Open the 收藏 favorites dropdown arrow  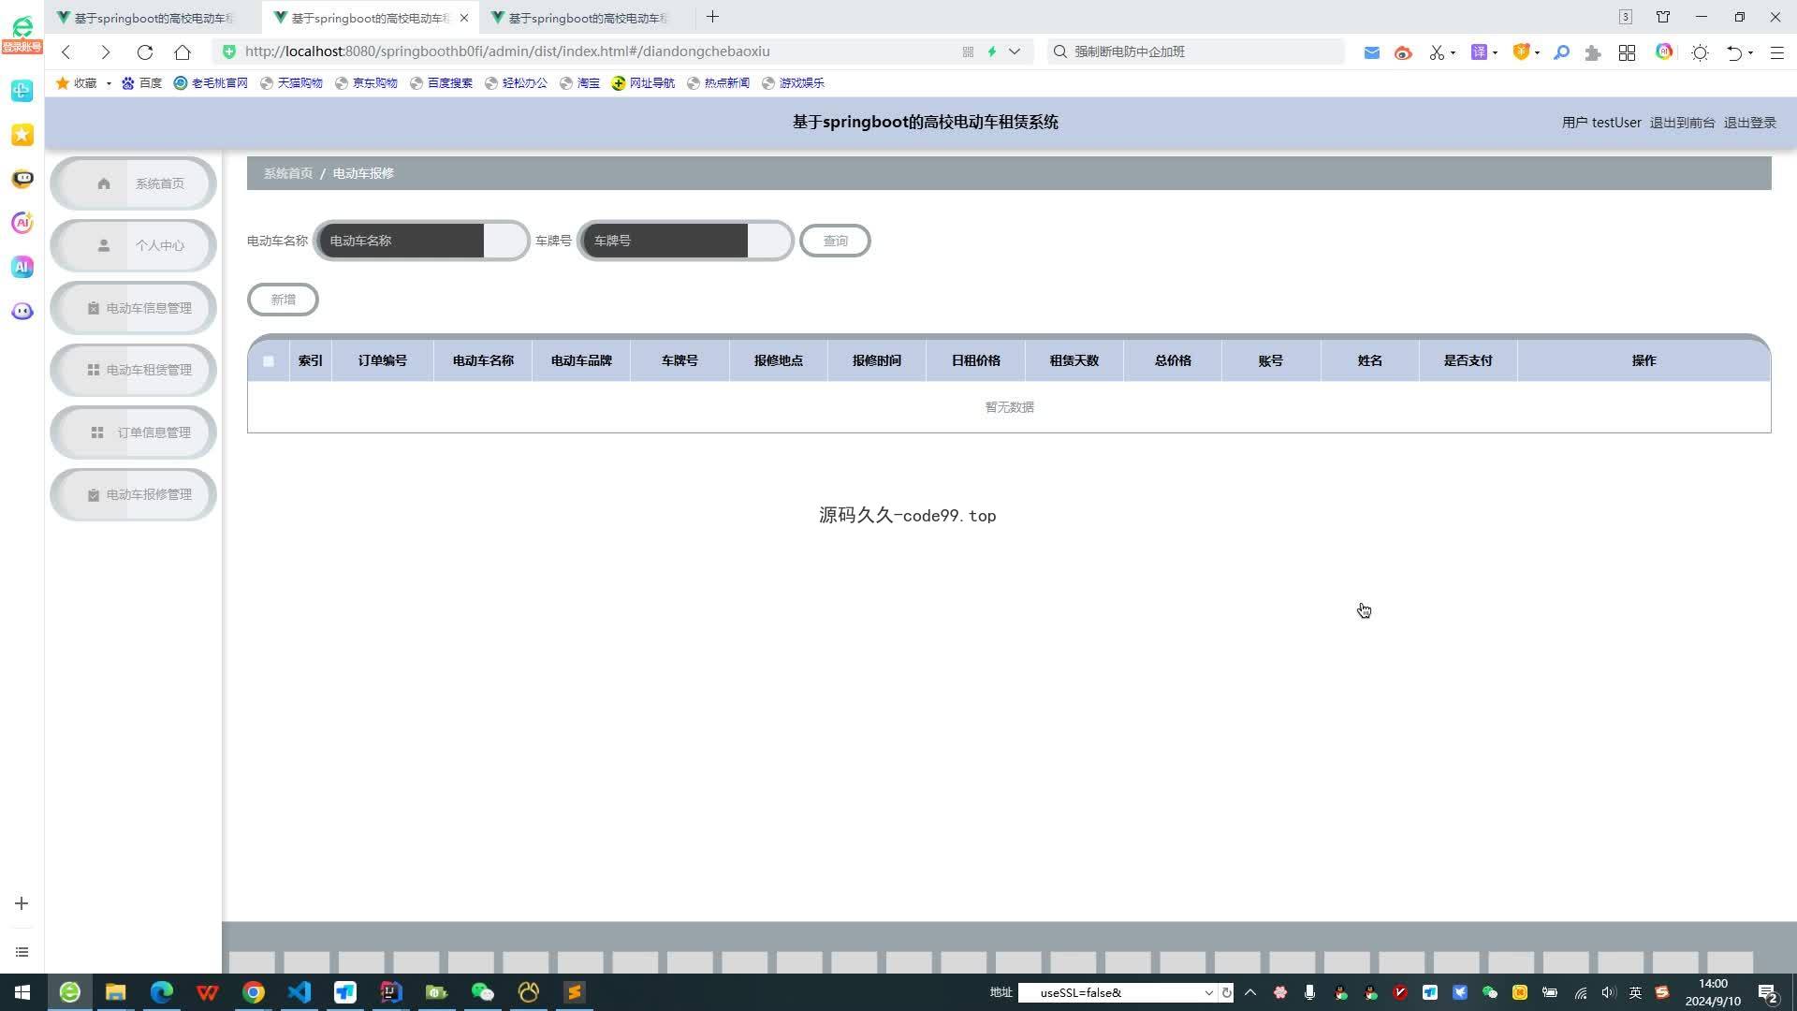(109, 83)
